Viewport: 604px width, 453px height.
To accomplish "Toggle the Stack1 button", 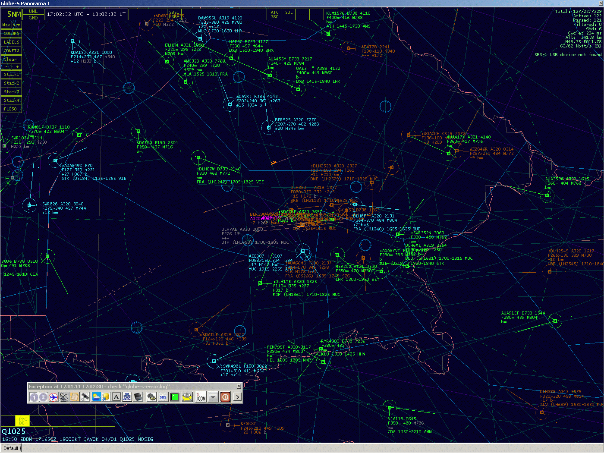I will point(12,75).
